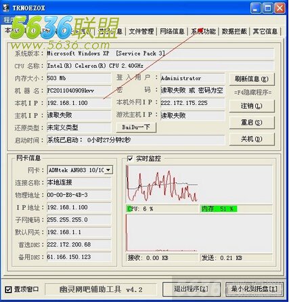
Task: Select the 其它信息 tab
Action: point(265,31)
